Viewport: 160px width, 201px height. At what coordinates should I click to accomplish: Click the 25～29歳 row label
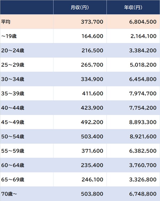point(13,65)
